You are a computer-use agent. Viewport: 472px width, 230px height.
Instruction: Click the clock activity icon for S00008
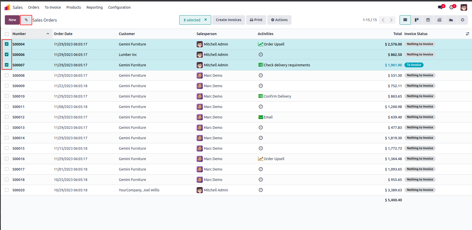[x=261, y=75]
